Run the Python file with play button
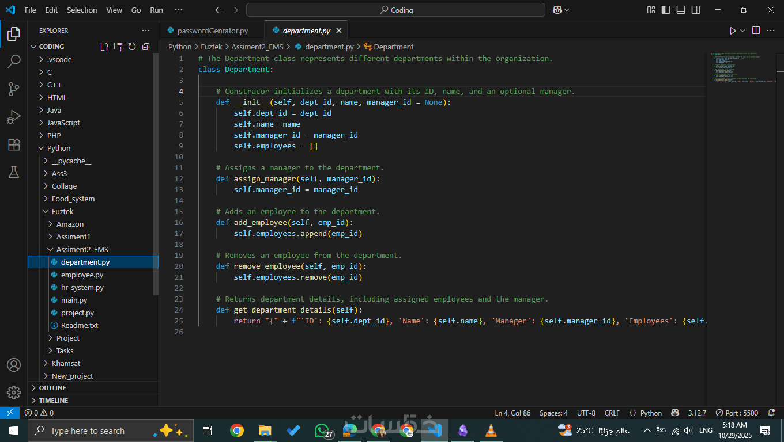 732,31
